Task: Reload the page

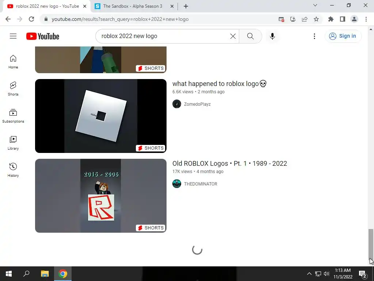Action: click(x=31, y=19)
